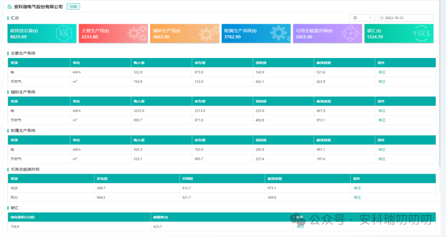446x237 pixels.
Task: Click the 521.7 grid value for 风力
Action: pyautogui.click(x=187, y=198)
